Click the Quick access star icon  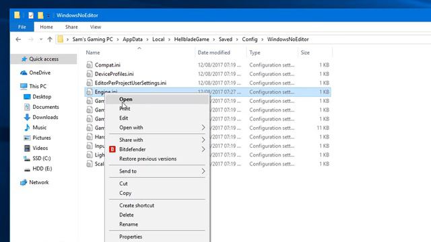24,59
